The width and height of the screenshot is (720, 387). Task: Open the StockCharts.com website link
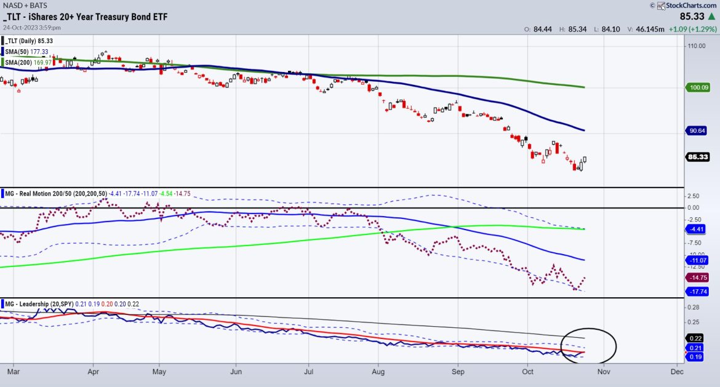coord(692,6)
